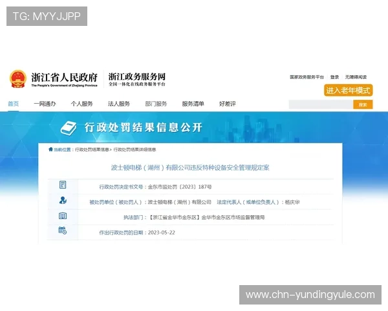Click the building icon in 执法部门 row
This screenshot has width=388, height=311.
(x=63, y=216)
